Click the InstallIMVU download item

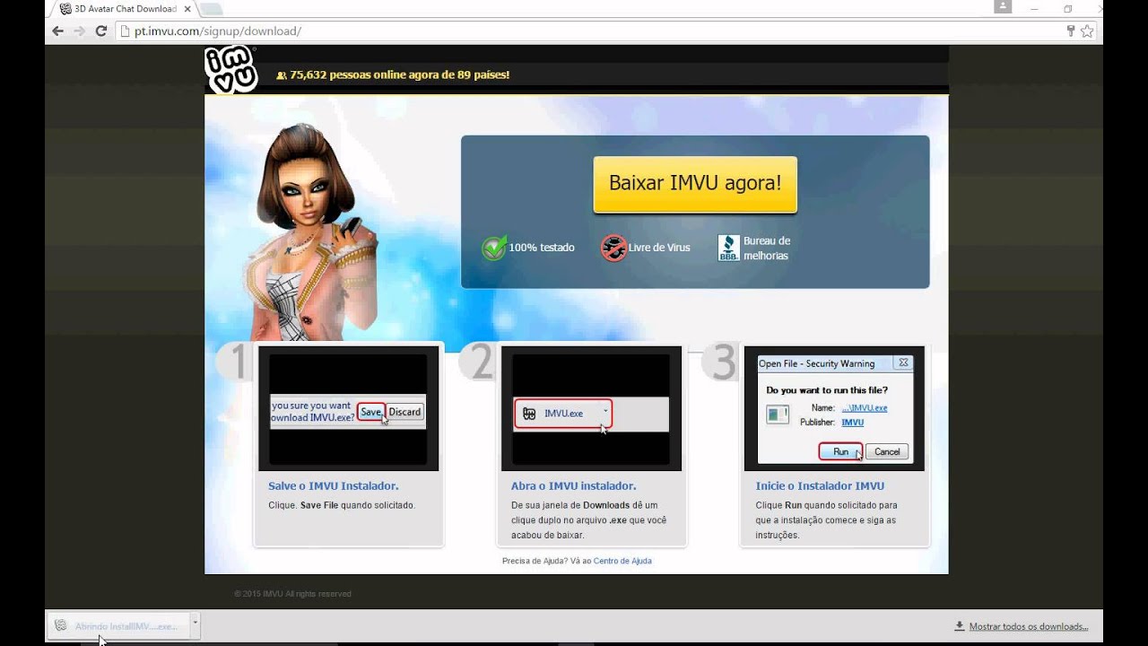click(117, 626)
